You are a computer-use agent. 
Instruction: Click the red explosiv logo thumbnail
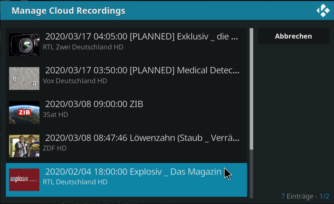click(x=24, y=180)
